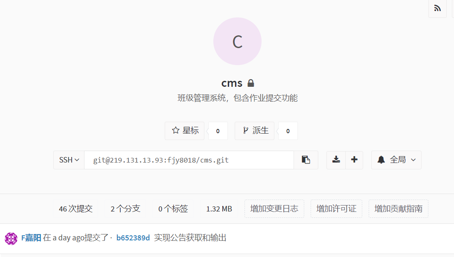Download the repository archive
The width and height of the screenshot is (454, 257).
pyautogui.click(x=336, y=160)
